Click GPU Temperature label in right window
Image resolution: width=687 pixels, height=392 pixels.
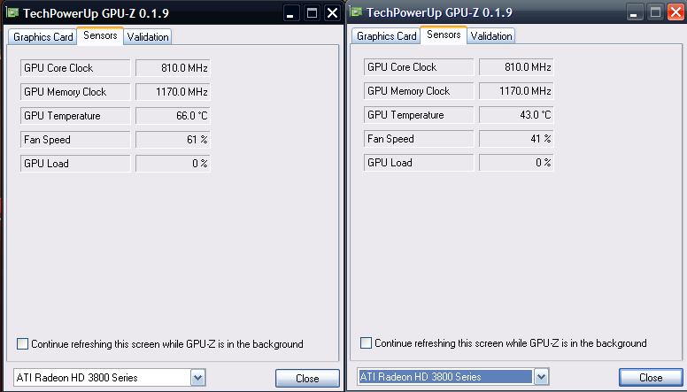(419, 115)
